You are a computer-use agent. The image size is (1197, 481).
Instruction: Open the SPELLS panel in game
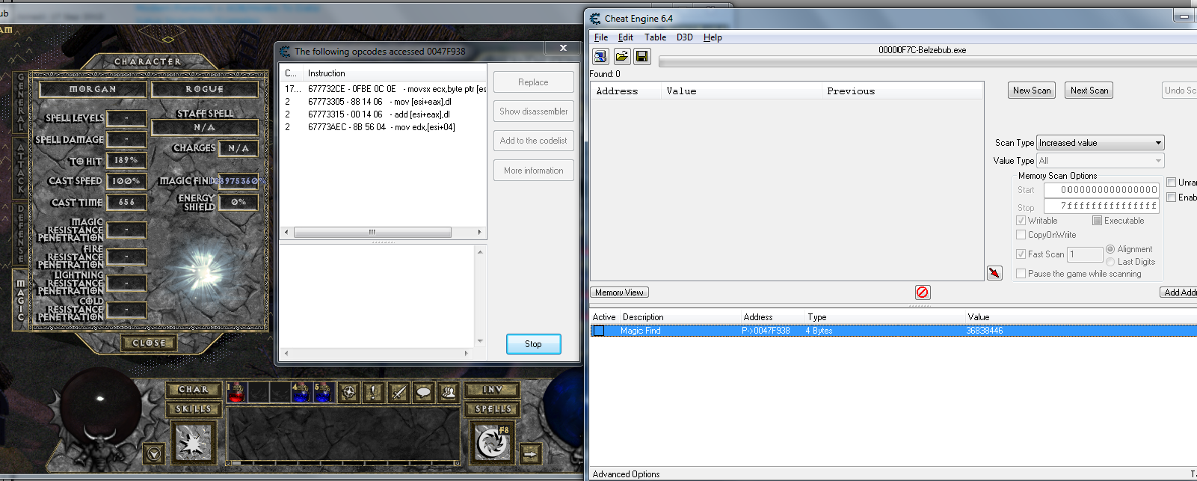493,409
